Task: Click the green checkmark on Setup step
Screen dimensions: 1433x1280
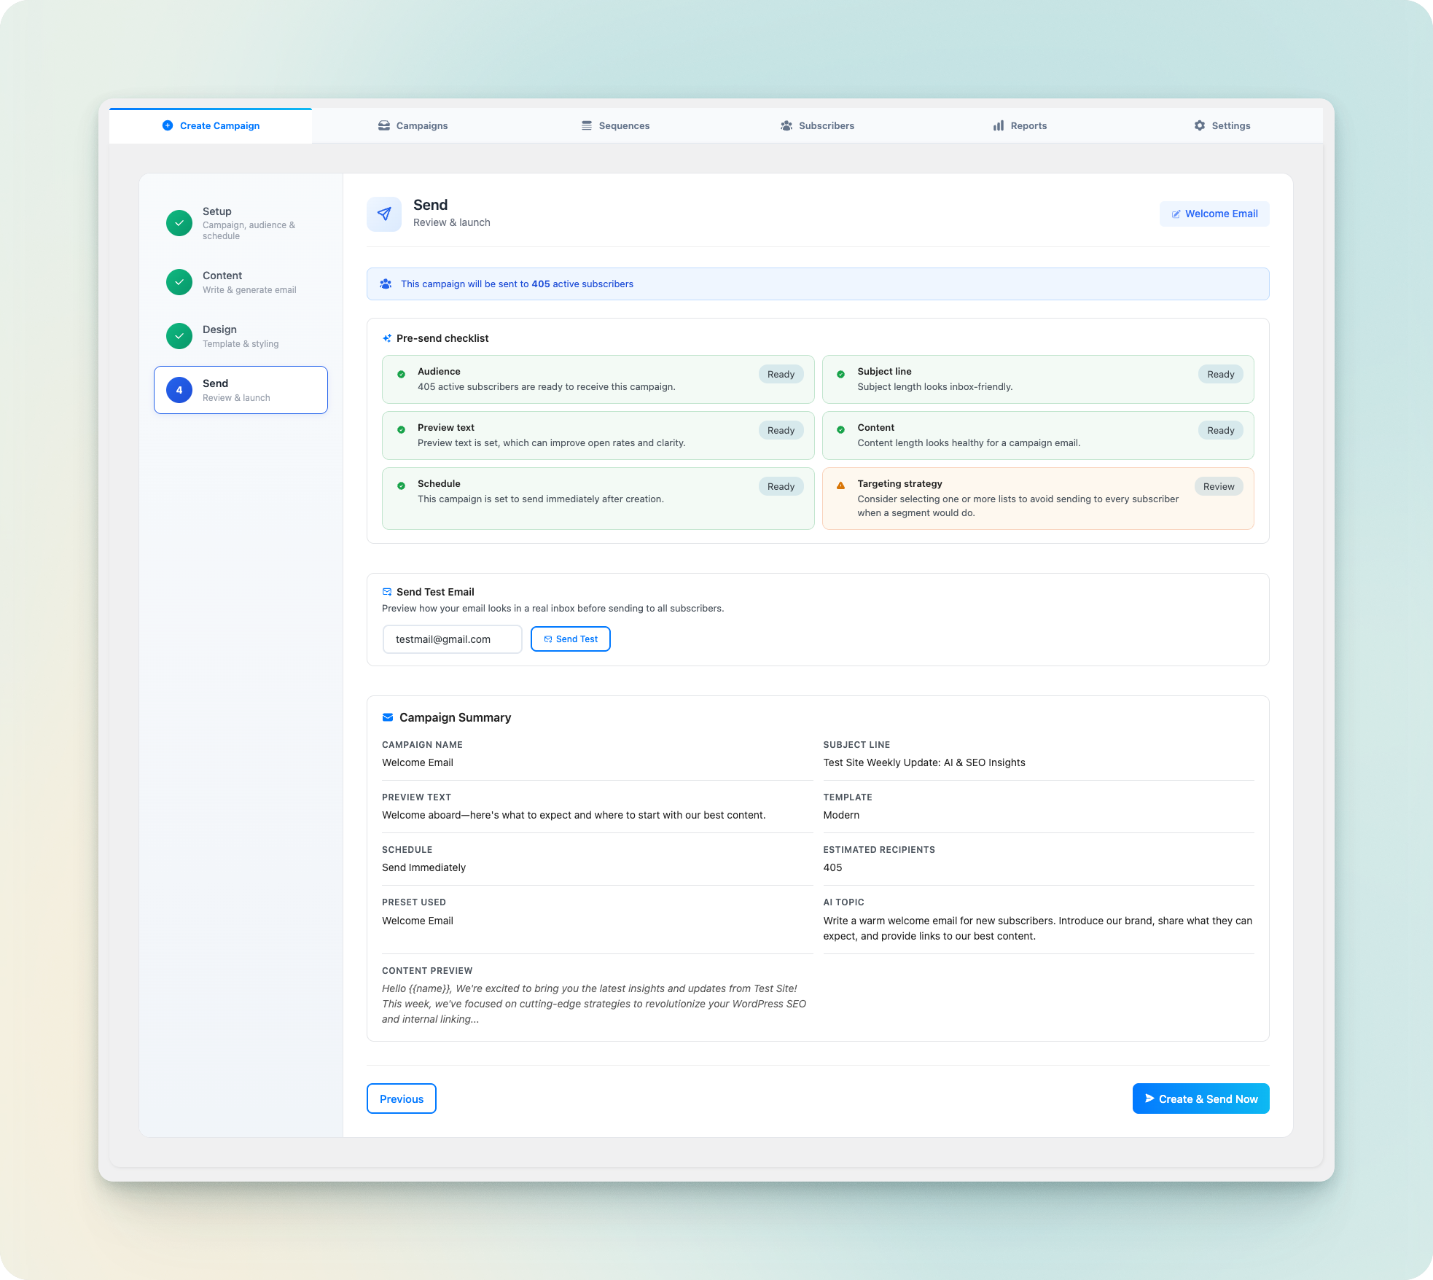Action: click(x=179, y=223)
